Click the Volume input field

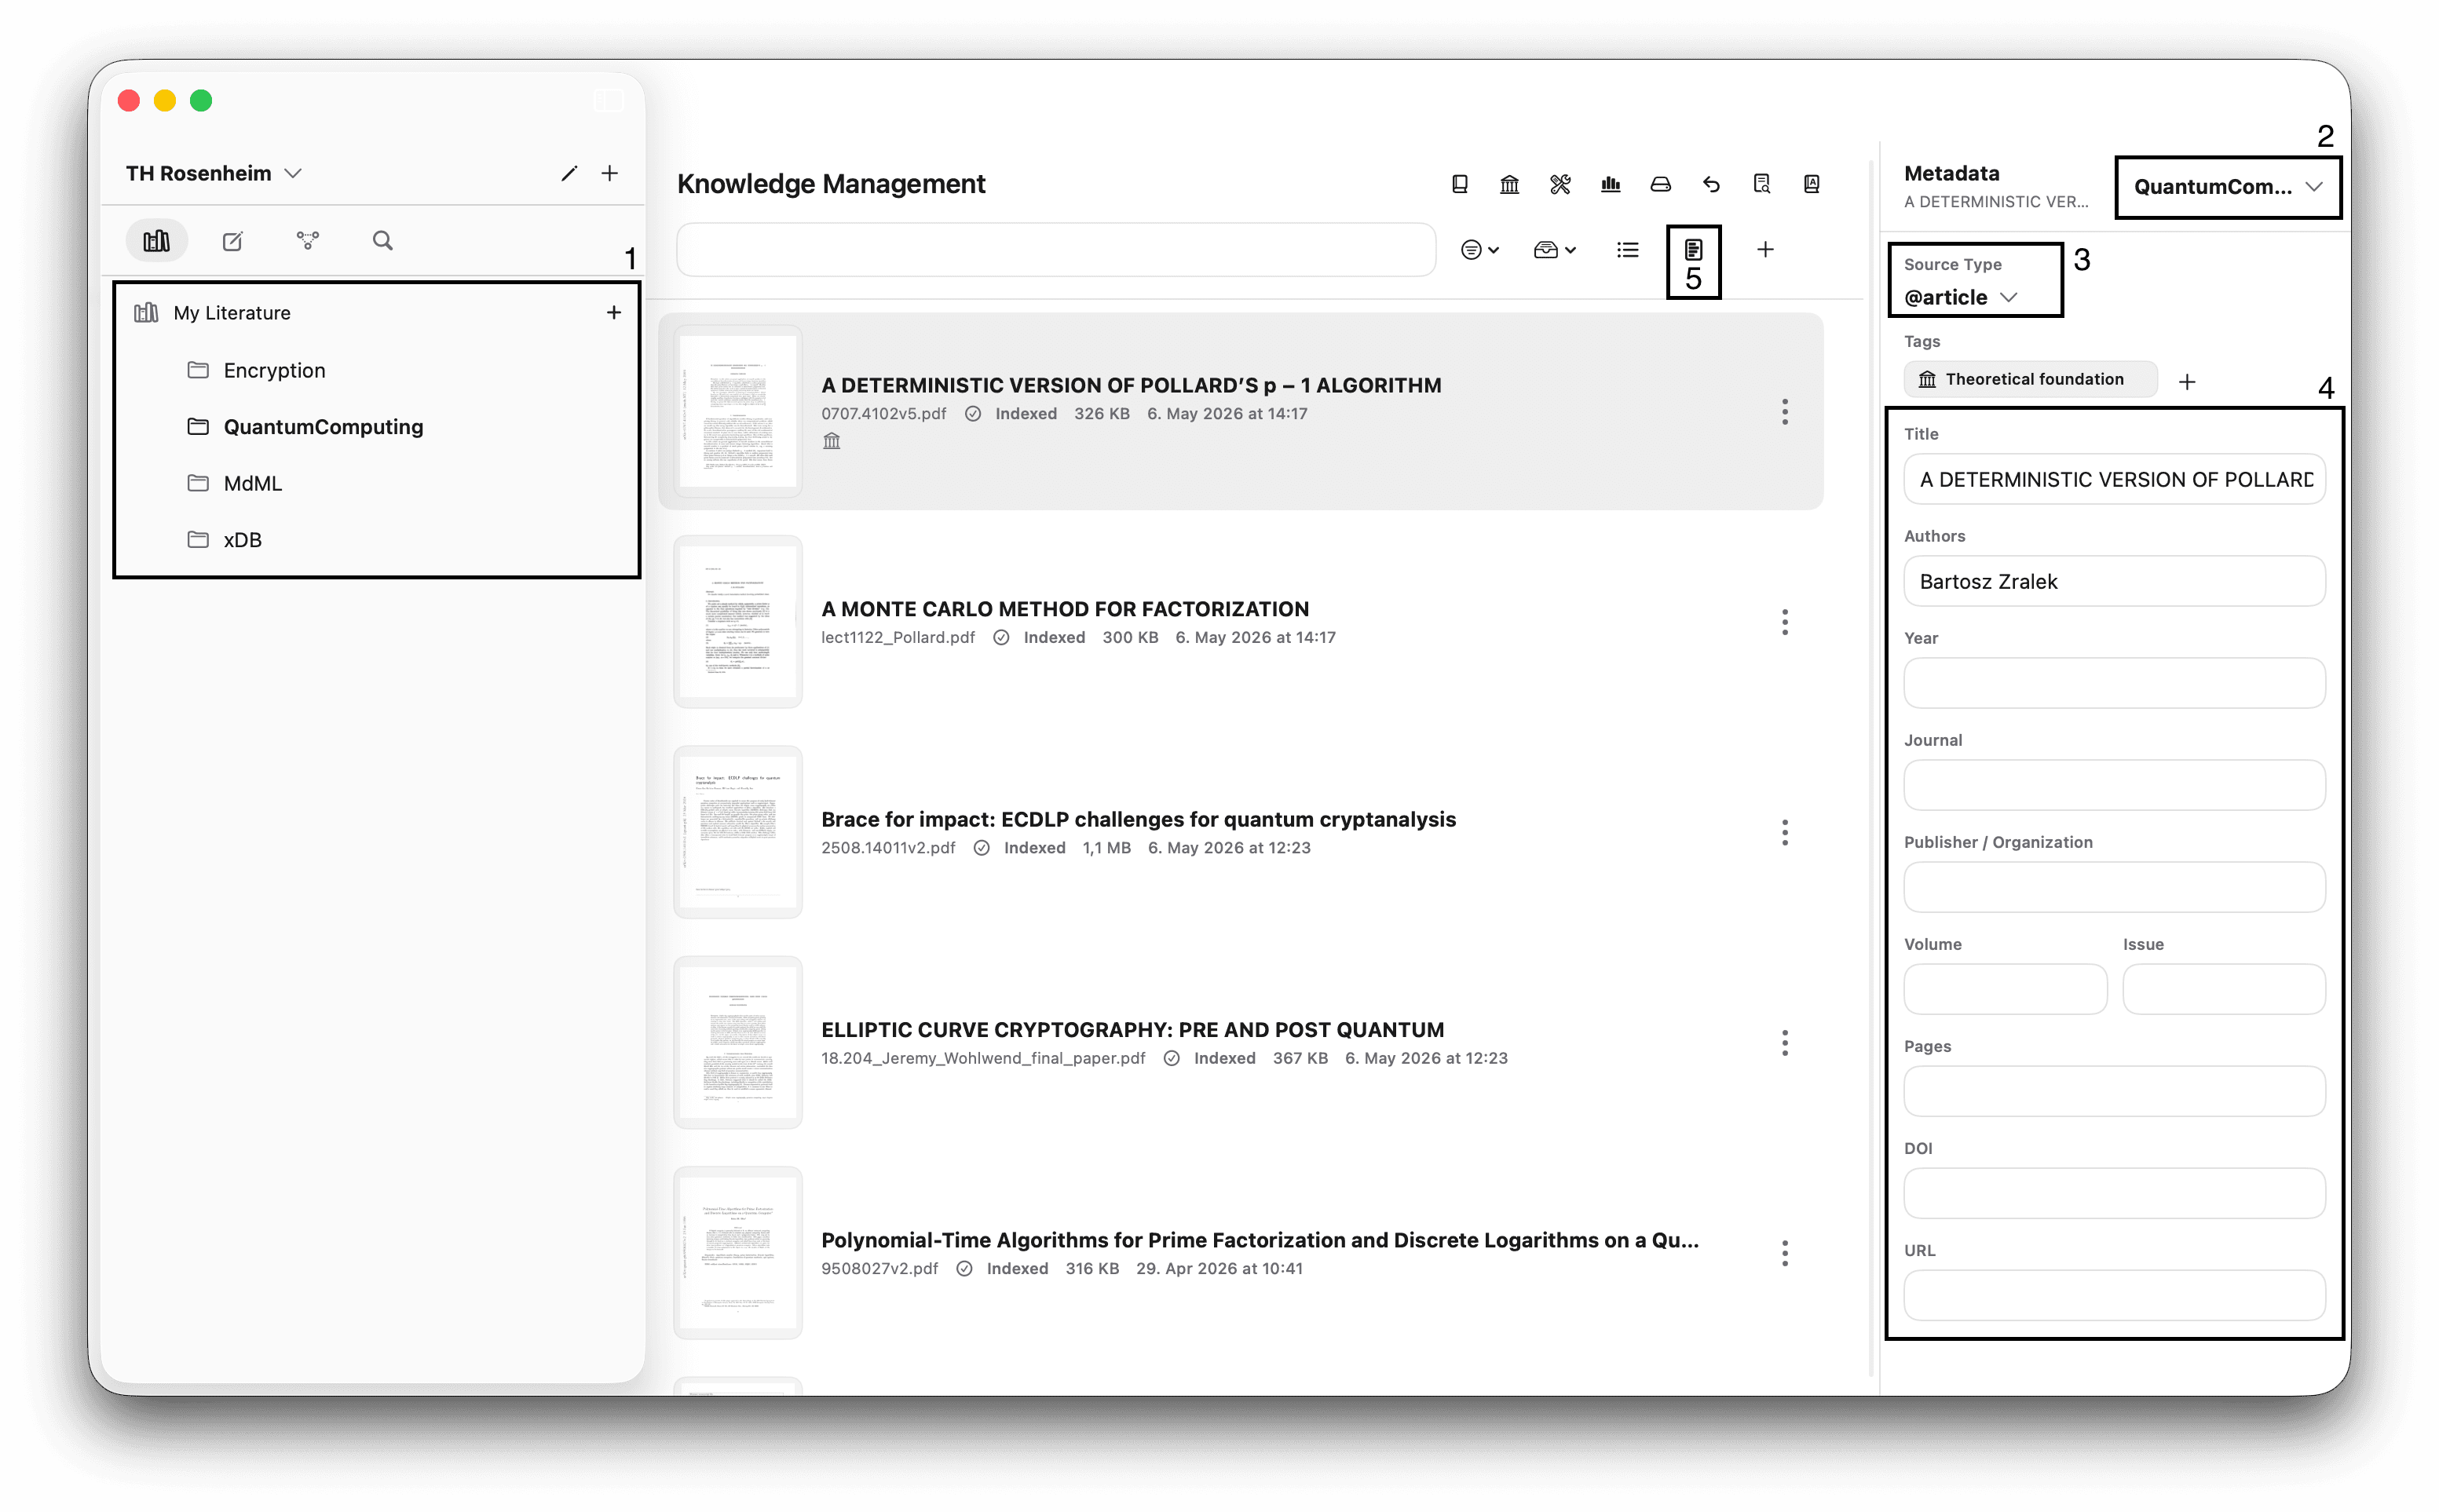point(2005,990)
